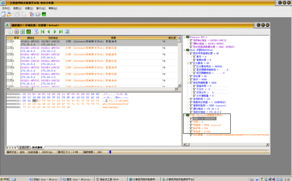
Task: Click the application icon in main title bar
Action: pos(3,3)
